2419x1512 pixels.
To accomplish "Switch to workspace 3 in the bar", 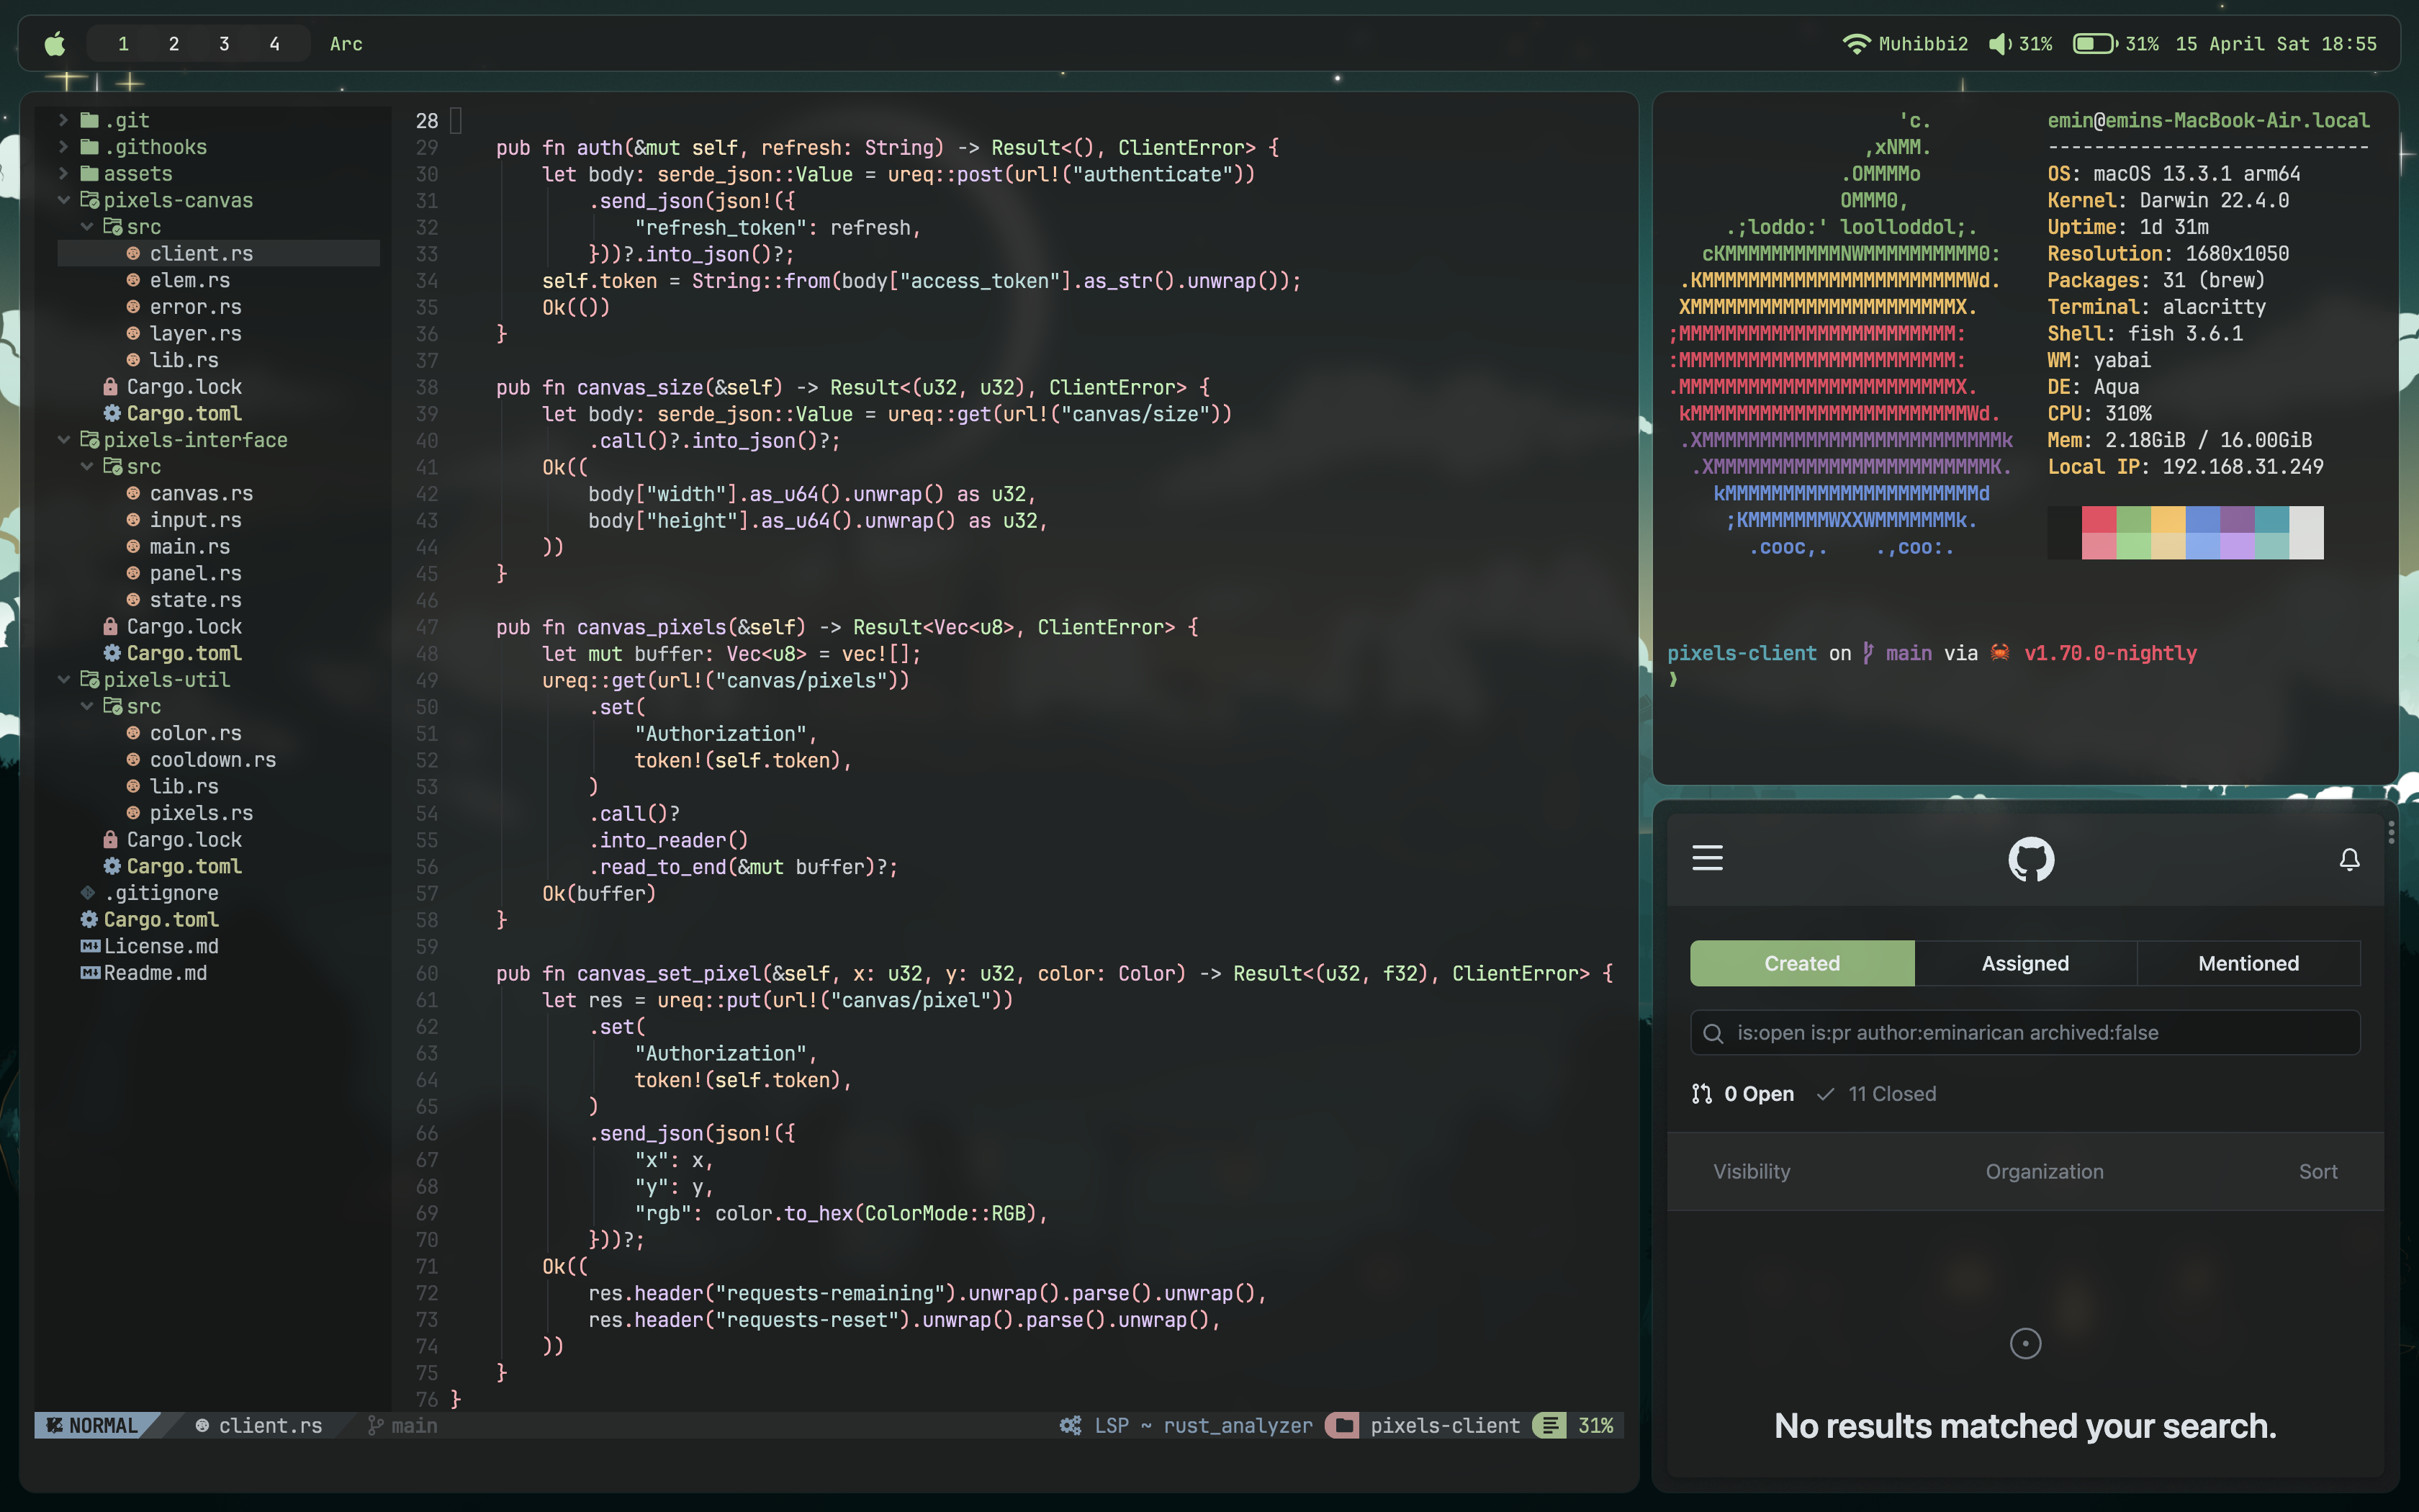I will (x=224, y=44).
